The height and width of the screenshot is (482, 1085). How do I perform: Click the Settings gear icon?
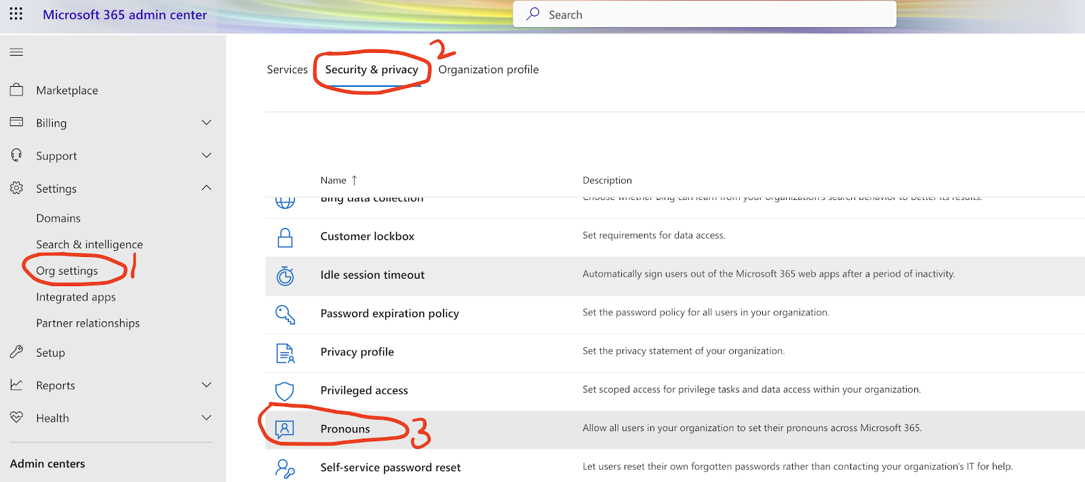click(x=16, y=188)
